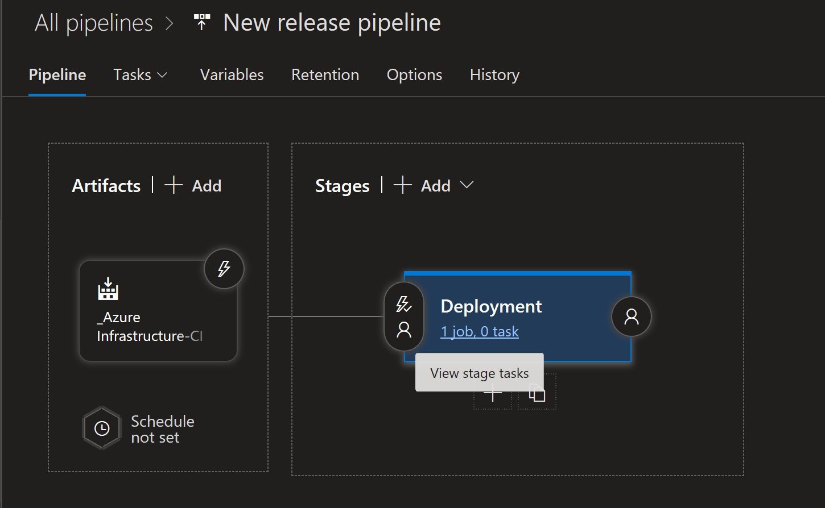
Task: Open pre-deployment approvers person icon
Action: 404,330
